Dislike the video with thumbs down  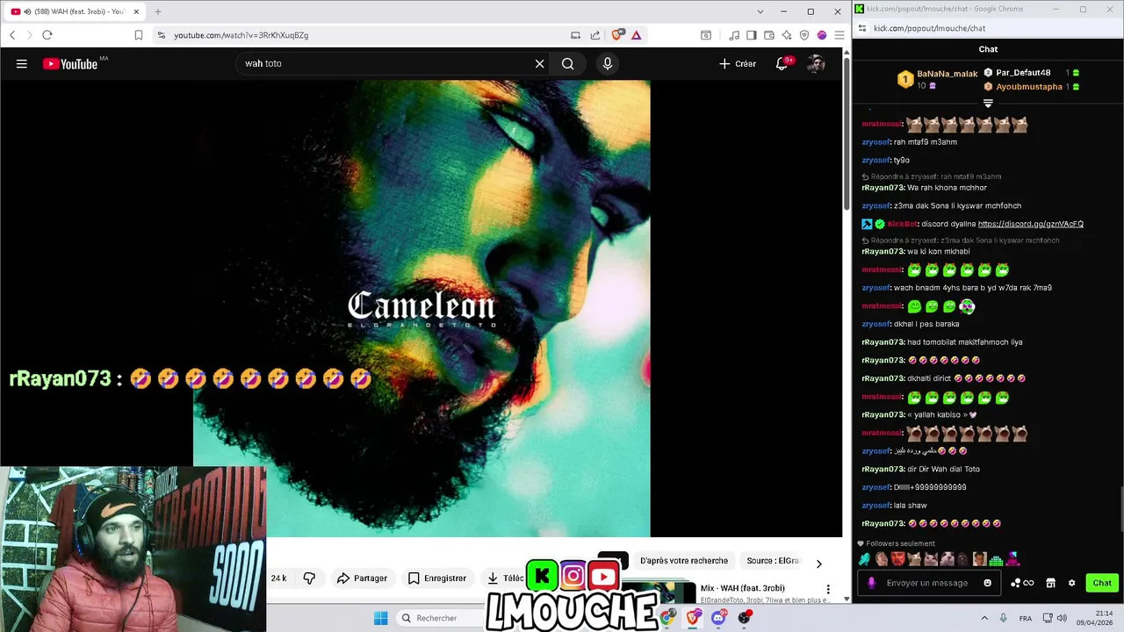pos(309,578)
